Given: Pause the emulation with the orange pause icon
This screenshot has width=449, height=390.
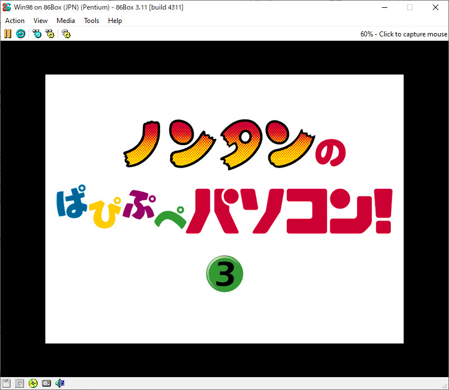Looking at the screenshot, I should click(x=8, y=34).
